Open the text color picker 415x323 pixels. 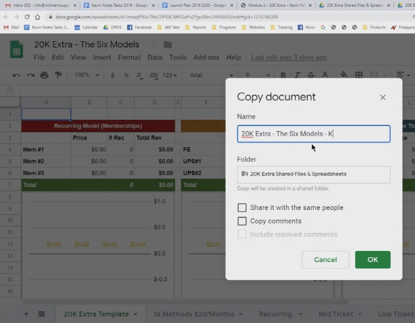pyautogui.click(x=325, y=75)
